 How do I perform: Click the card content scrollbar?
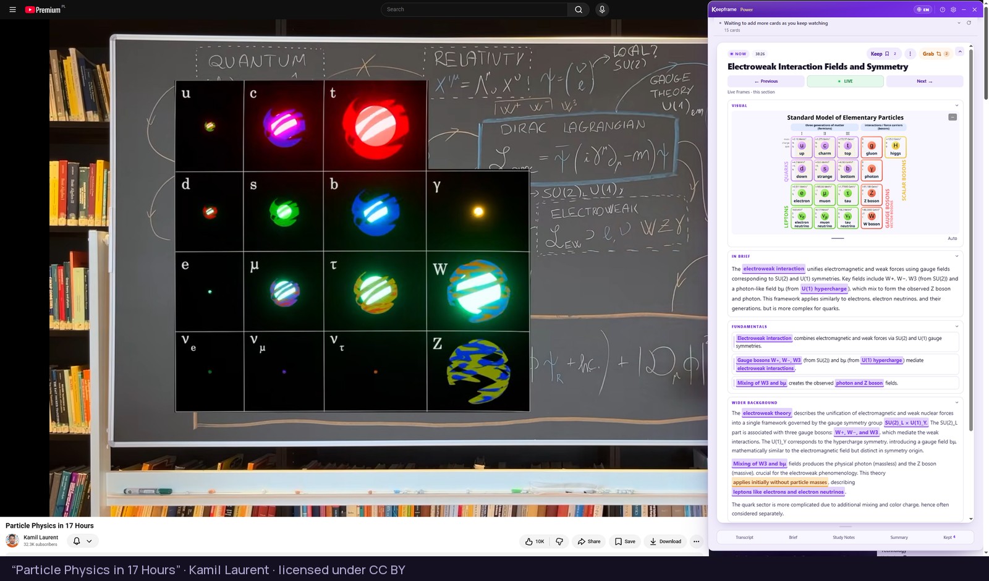971,240
